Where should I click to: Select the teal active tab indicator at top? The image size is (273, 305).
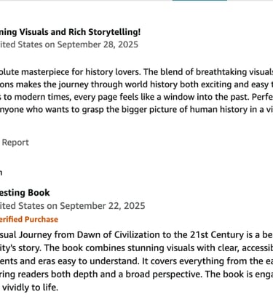click(x=199, y=1)
